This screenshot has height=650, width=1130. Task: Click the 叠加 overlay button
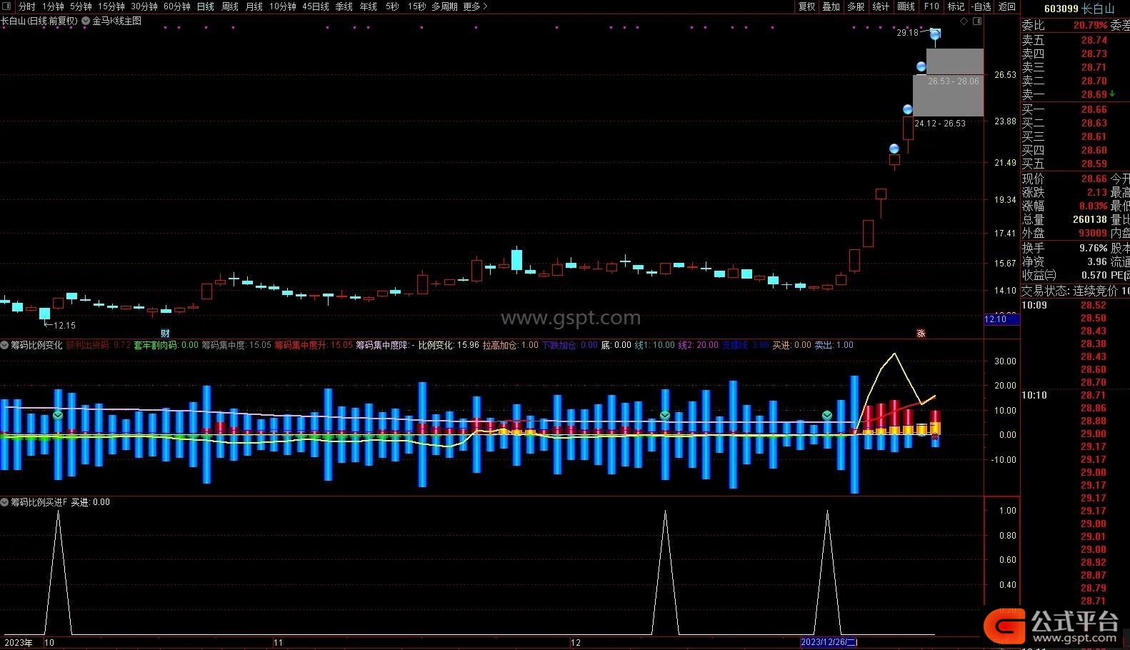(831, 6)
